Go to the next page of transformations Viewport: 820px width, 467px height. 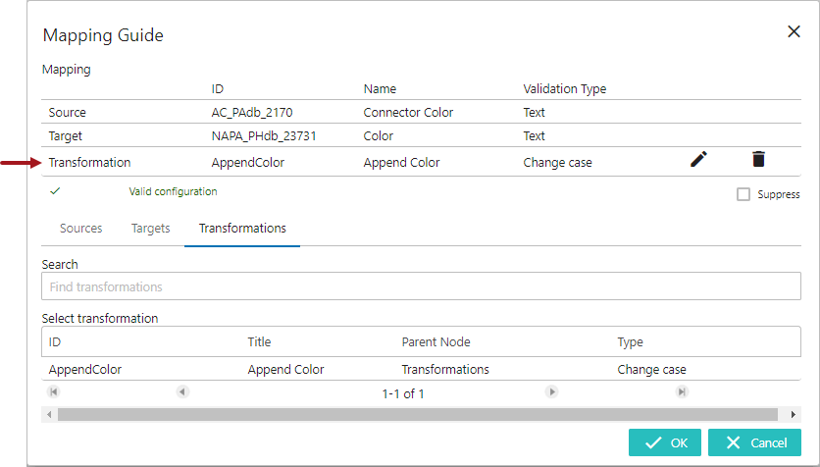(551, 392)
